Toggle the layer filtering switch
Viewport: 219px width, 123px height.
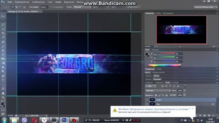pyautogui.click(x=185, y=86)
